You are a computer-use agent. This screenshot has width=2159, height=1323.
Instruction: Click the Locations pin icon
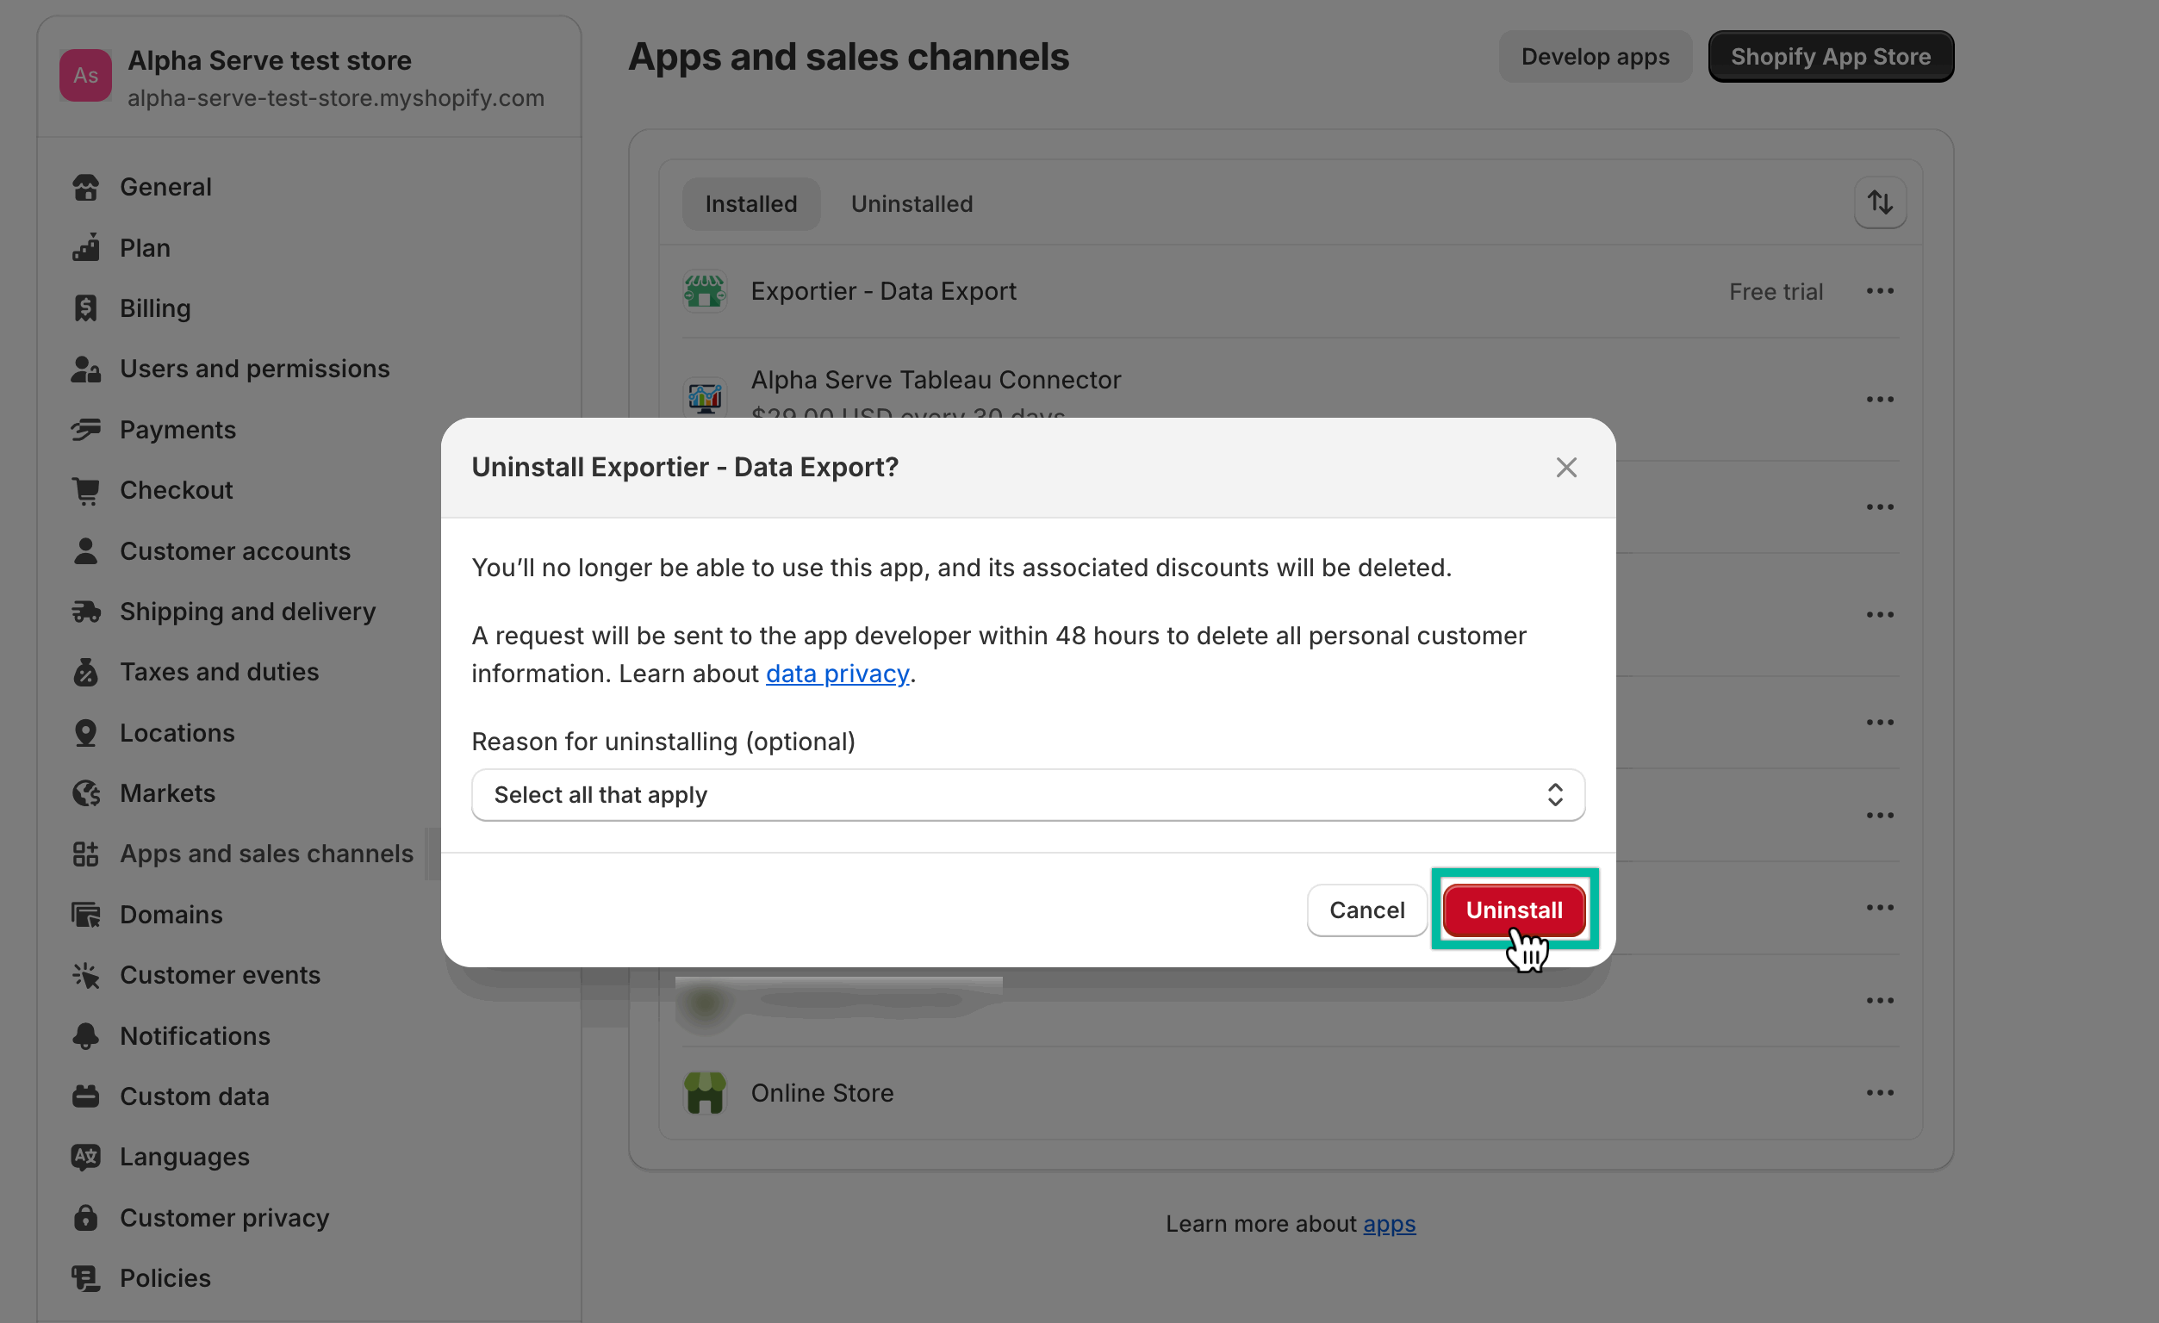[x=85, y=732]
